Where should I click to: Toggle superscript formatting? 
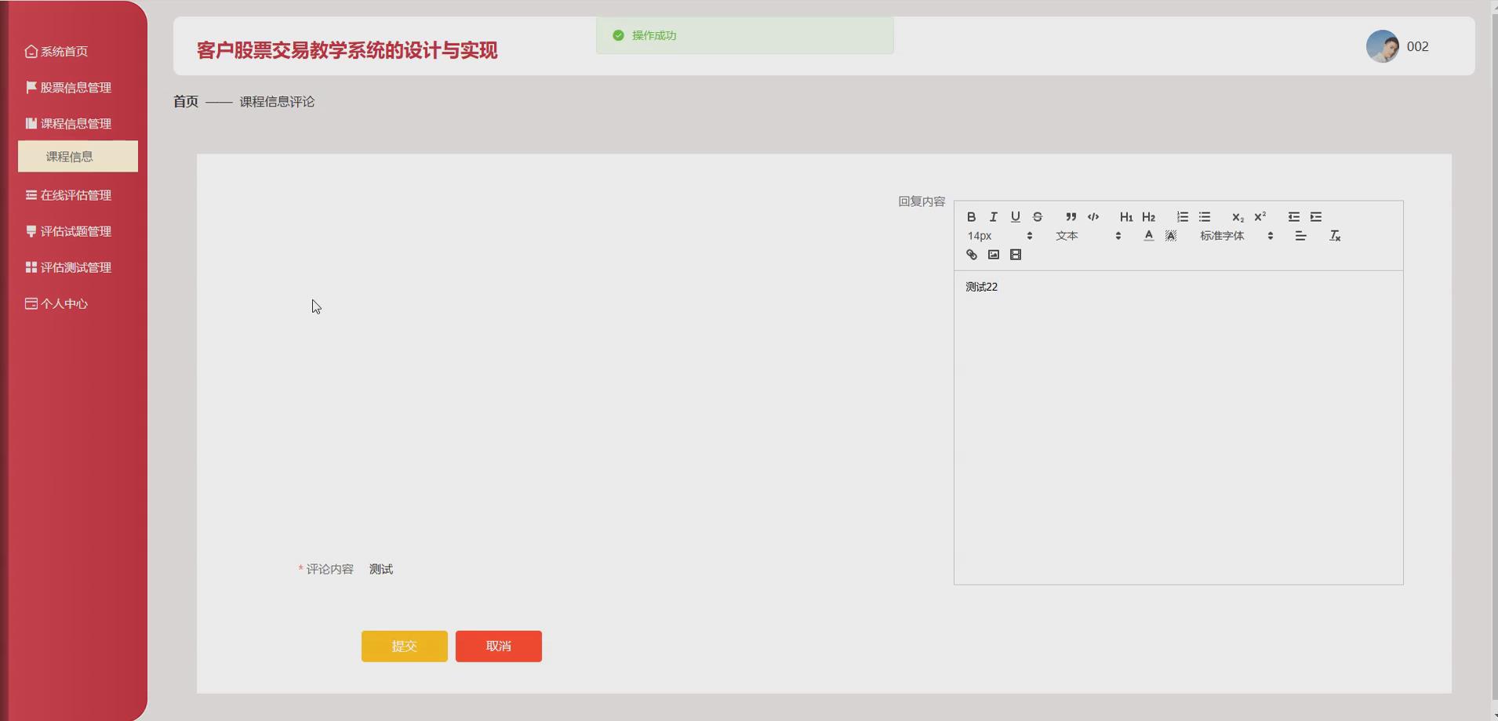click(x=1260, y=217)
